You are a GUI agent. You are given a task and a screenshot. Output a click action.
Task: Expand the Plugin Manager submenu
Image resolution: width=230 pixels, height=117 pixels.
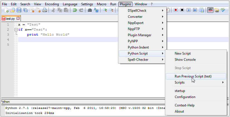click(142, 35)
